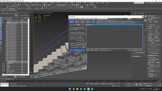Click the Rename button in renamer
The height and width of the screenshot is (91, 162).
(x=135, y=50)
